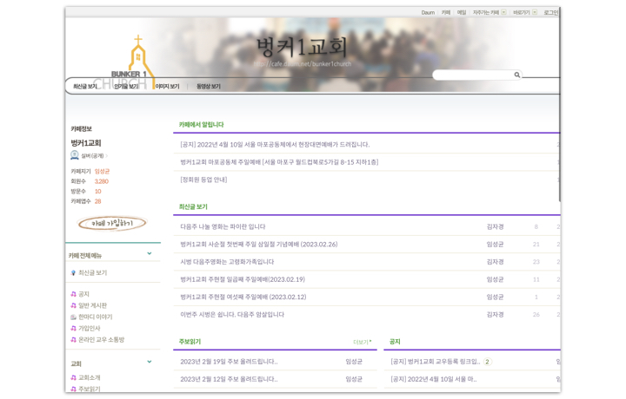Open the [정회원 등업 안내] notice
The width and height of the screenshot is (626, 399).
click(x=203, y=180)
